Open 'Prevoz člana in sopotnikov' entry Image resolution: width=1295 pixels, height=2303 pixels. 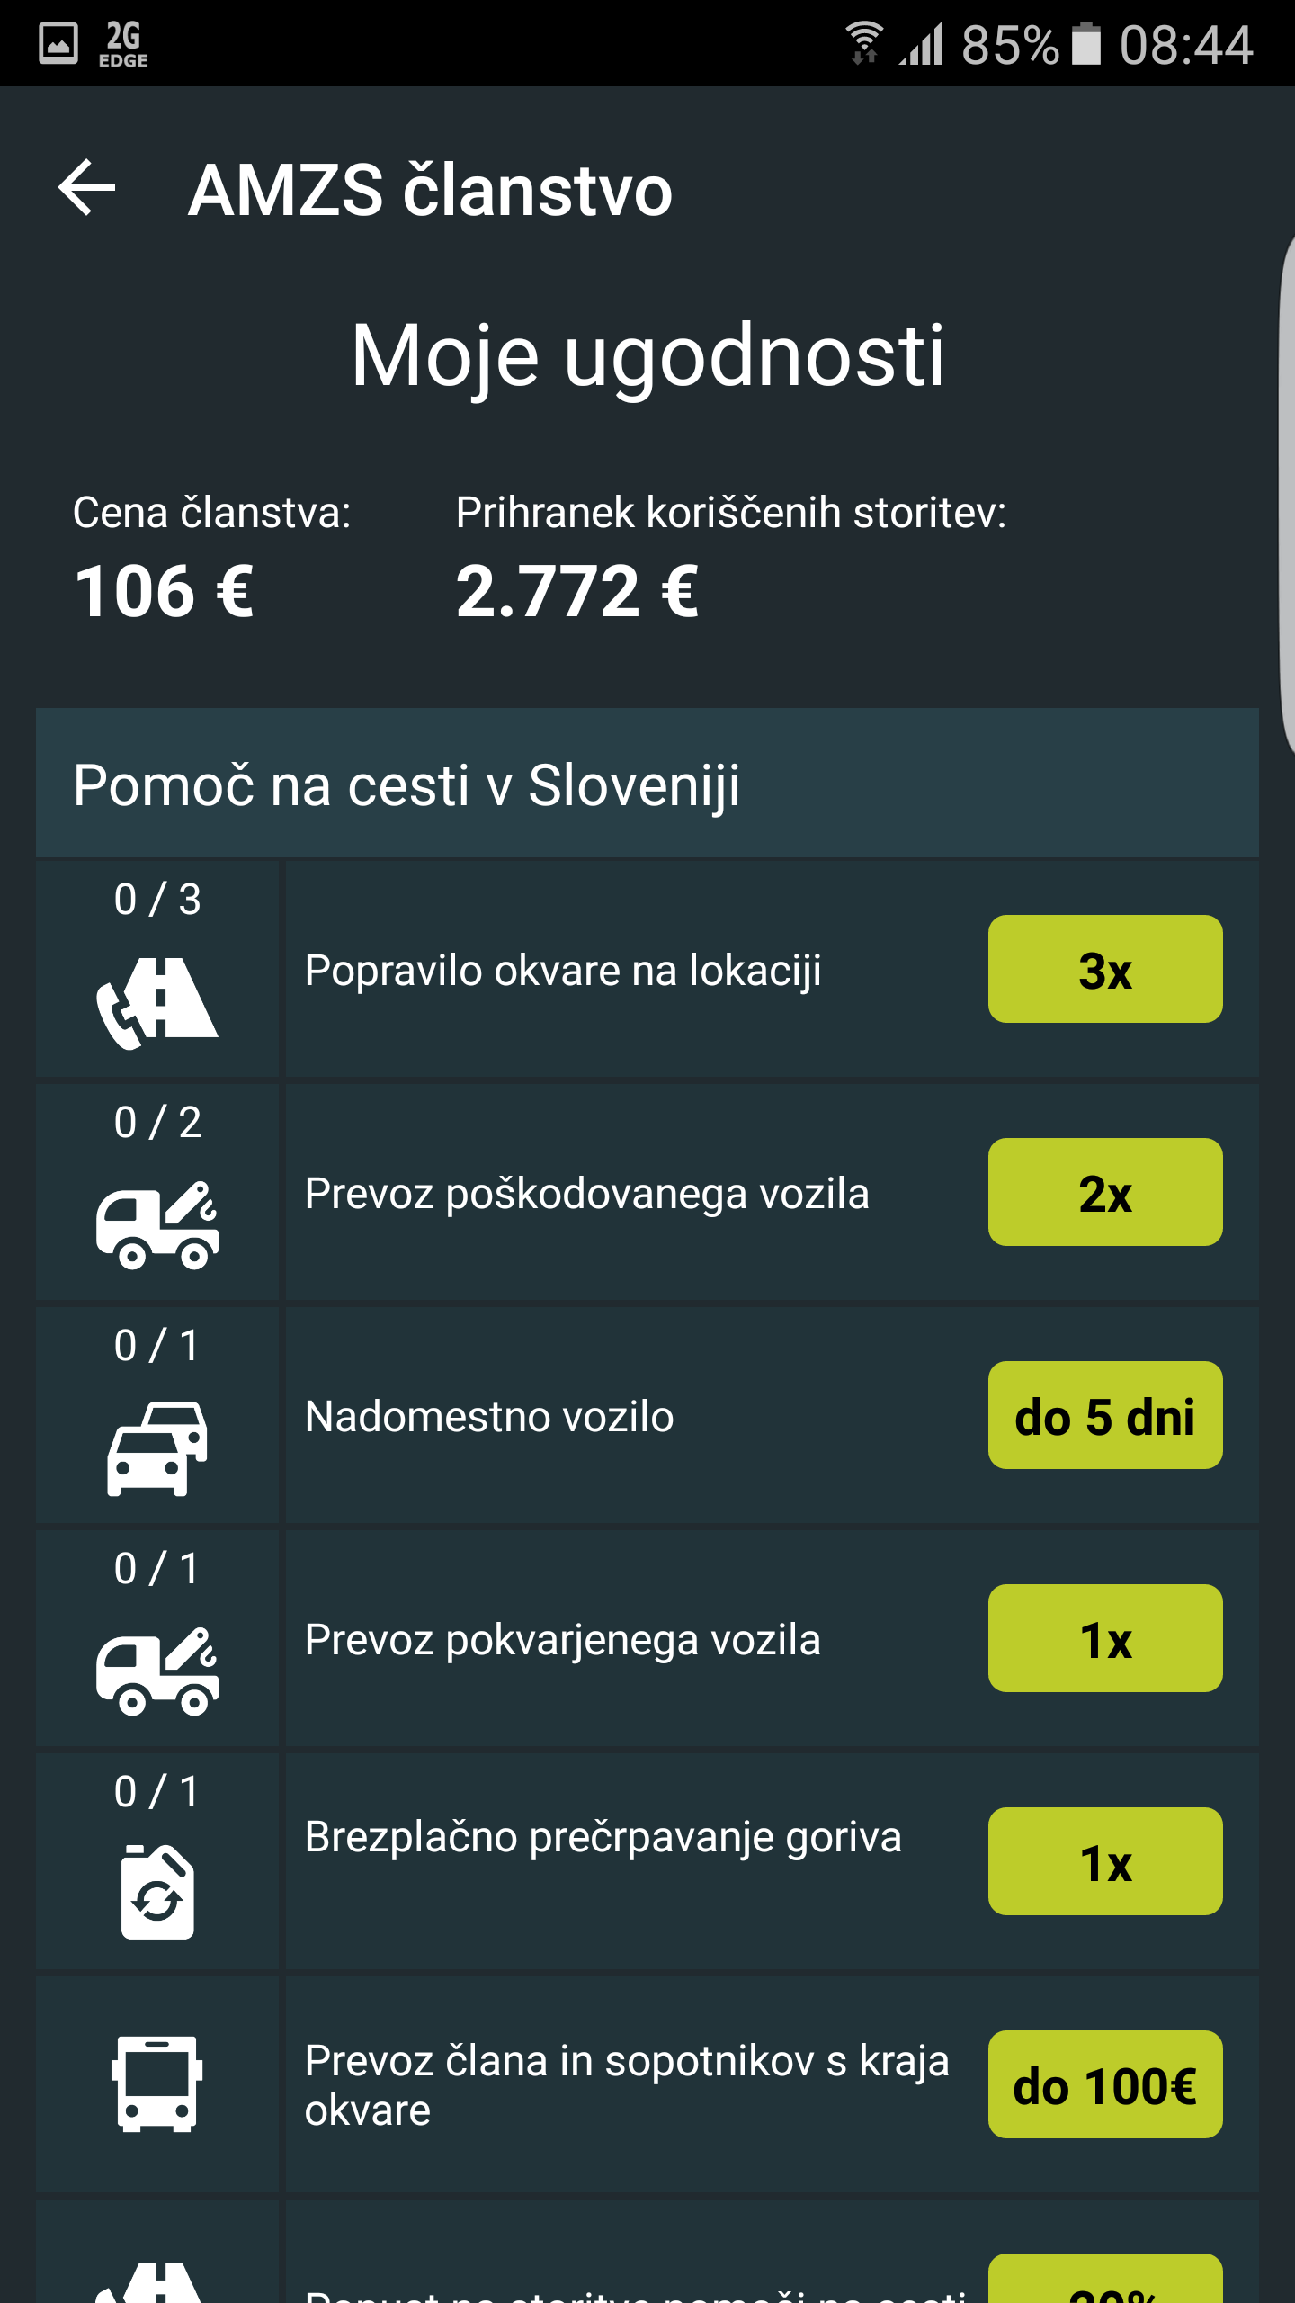(x=626, y=2084)
